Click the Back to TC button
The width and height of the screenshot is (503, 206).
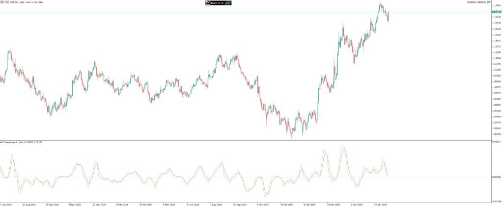click(218, 3)
